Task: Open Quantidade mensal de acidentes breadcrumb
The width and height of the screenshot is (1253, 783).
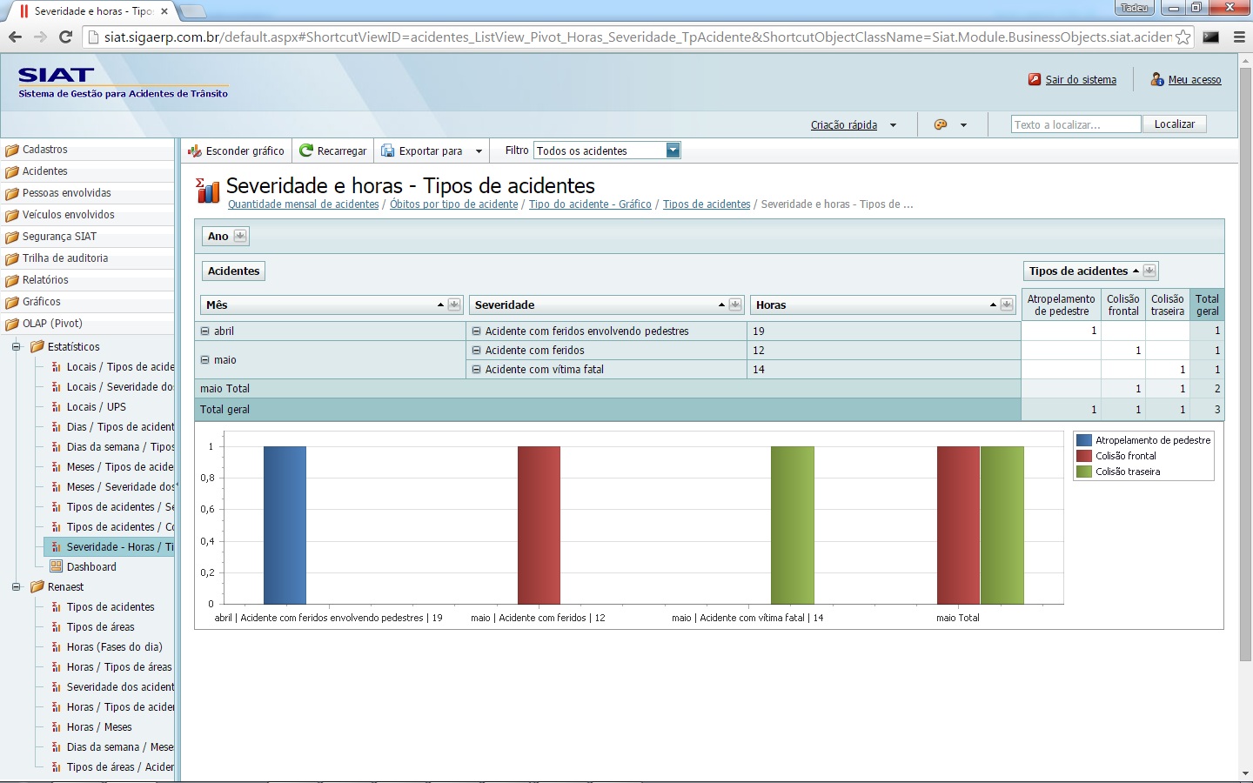Action: coord(303,204)
